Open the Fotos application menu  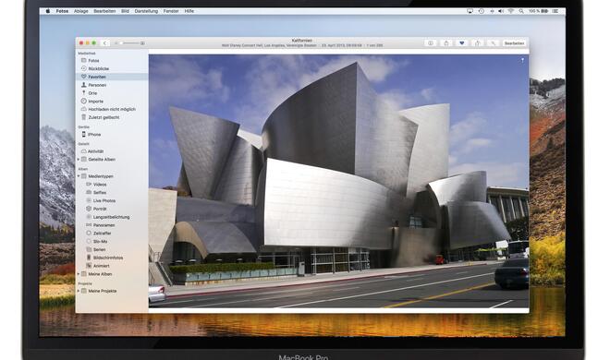tap(62, 11)
